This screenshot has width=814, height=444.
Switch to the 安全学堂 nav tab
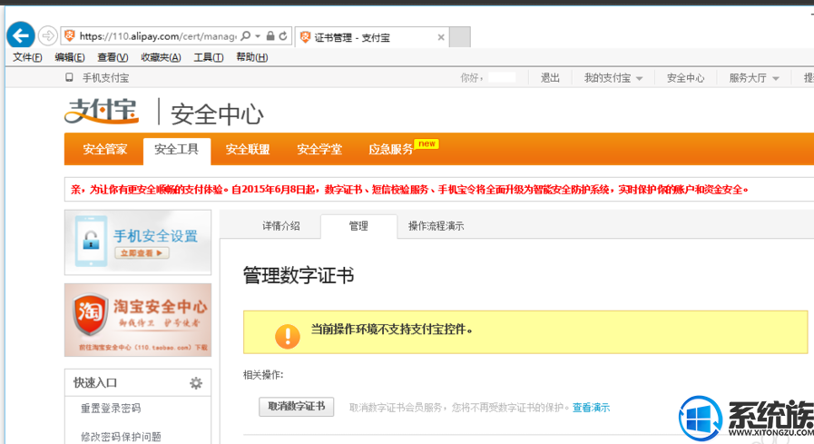[x=319, y=150]
